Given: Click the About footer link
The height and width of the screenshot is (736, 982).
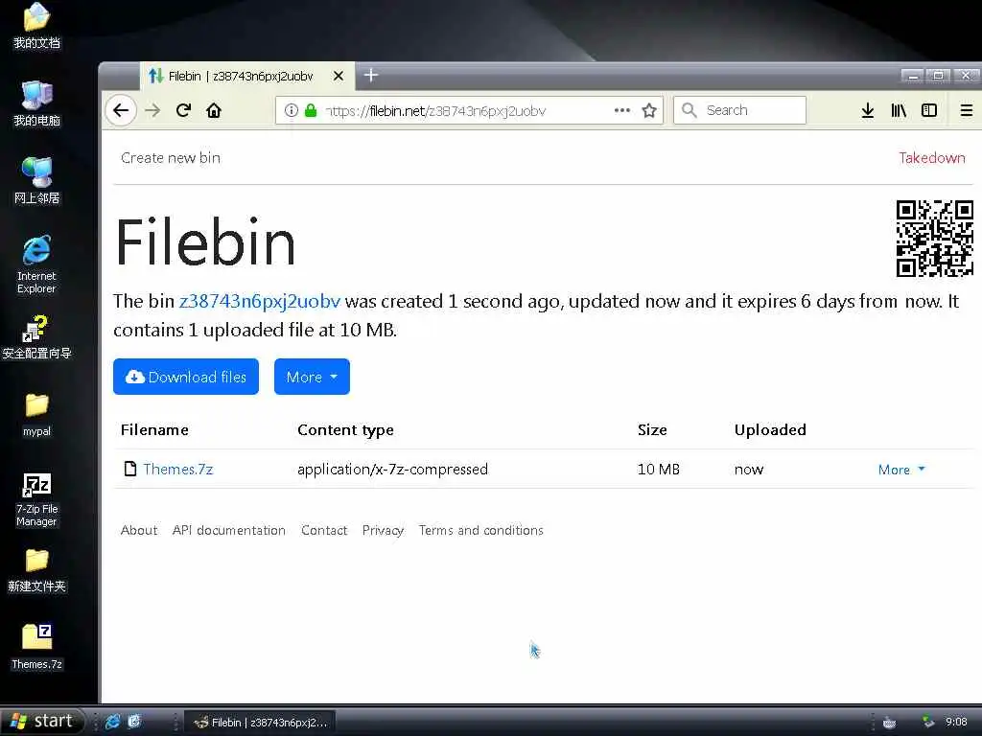Looking at the screenshot, I should (139, 530).
